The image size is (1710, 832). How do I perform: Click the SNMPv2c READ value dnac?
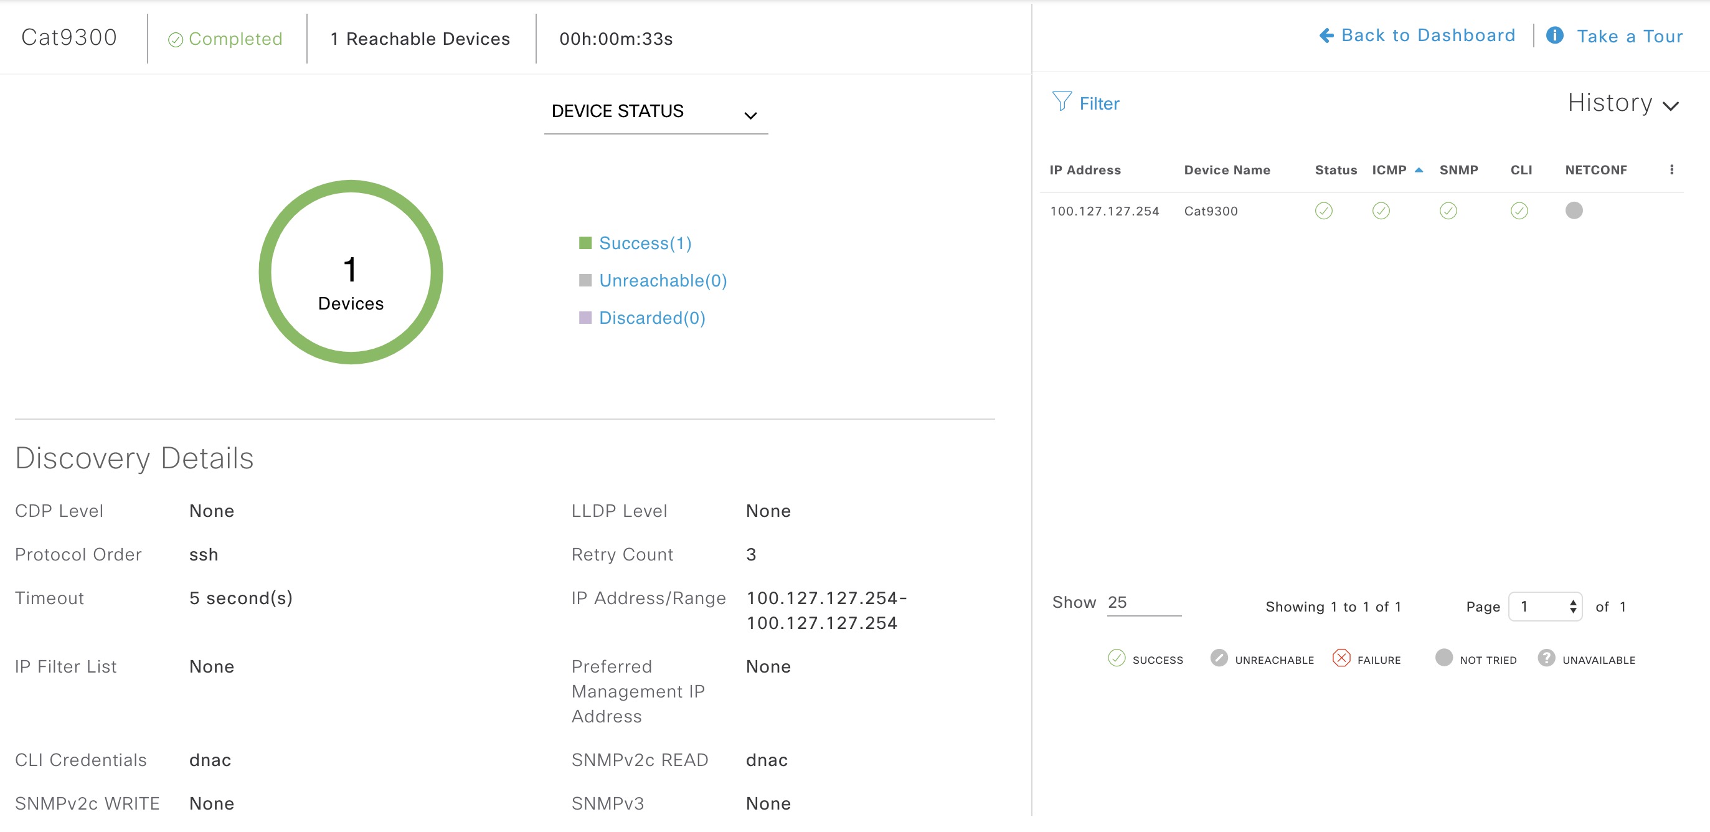coord(767,760)
